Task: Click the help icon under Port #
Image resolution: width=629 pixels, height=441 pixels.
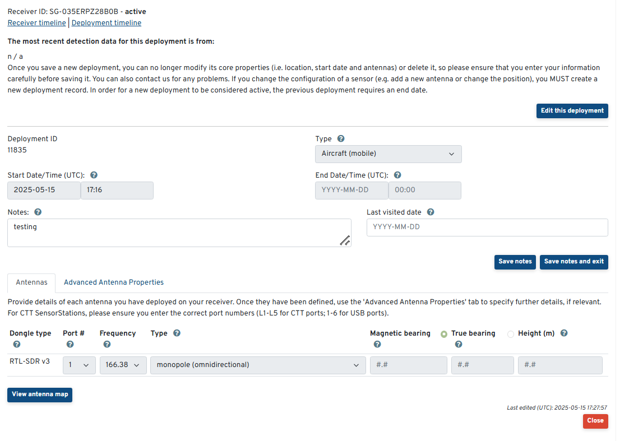Action: 70,344
